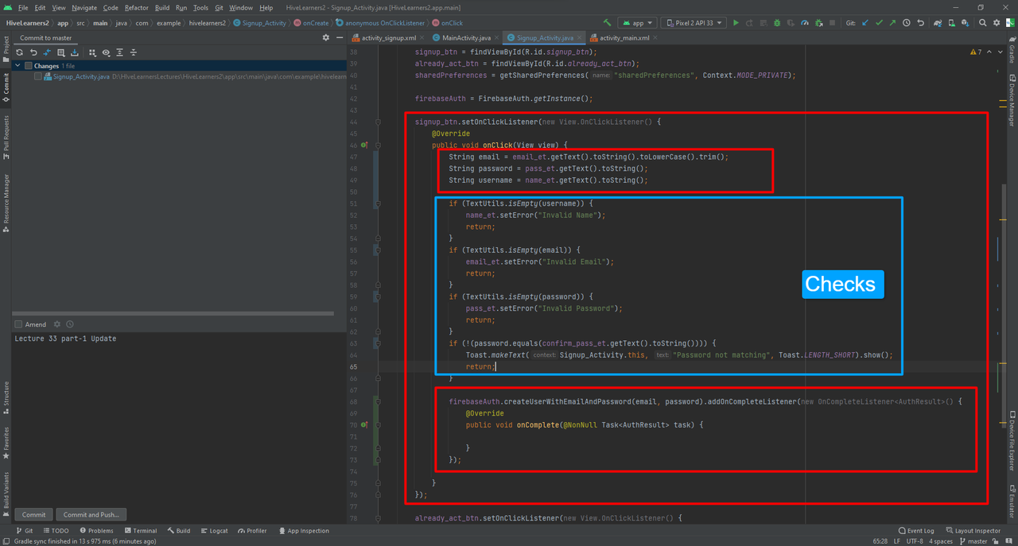Toggle the Changes checkbox
Screen dimensions: 1018x546
[x=28, y=66]
